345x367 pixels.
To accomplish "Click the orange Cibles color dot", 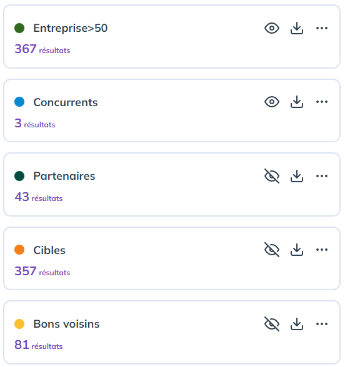I will pos(19,250).
